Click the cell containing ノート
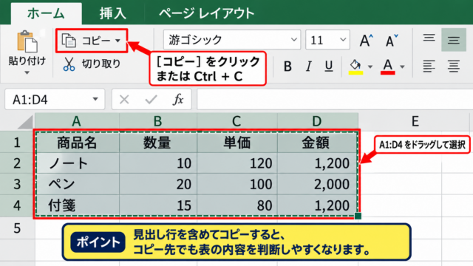The width and height of the screenshot is (473, 266). click(x=77, y=163)
